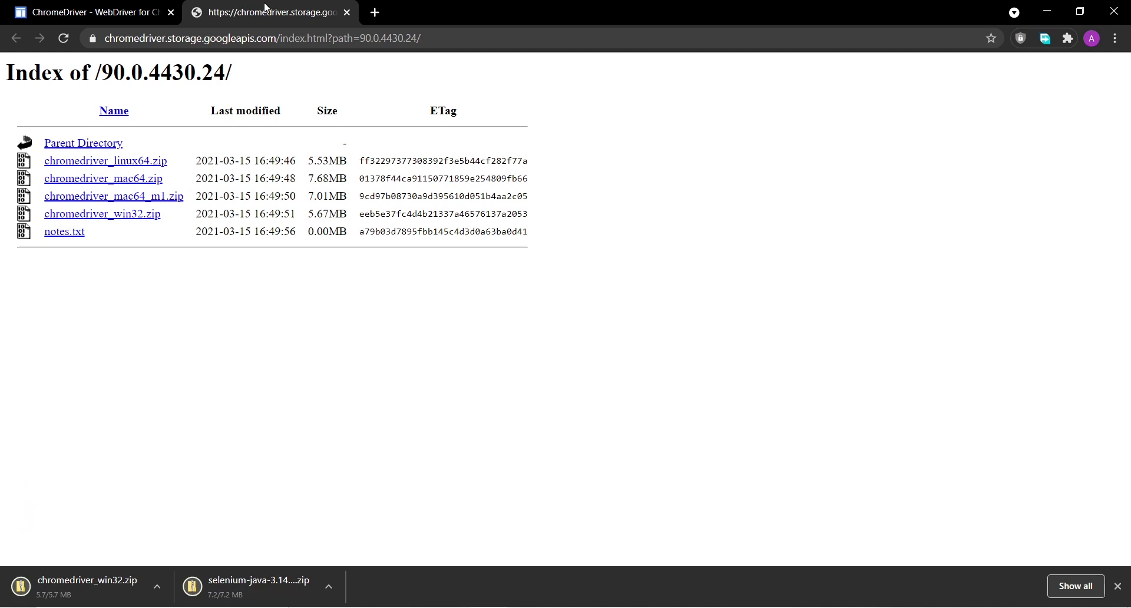Open notes.txt file link

click(64, 232)
